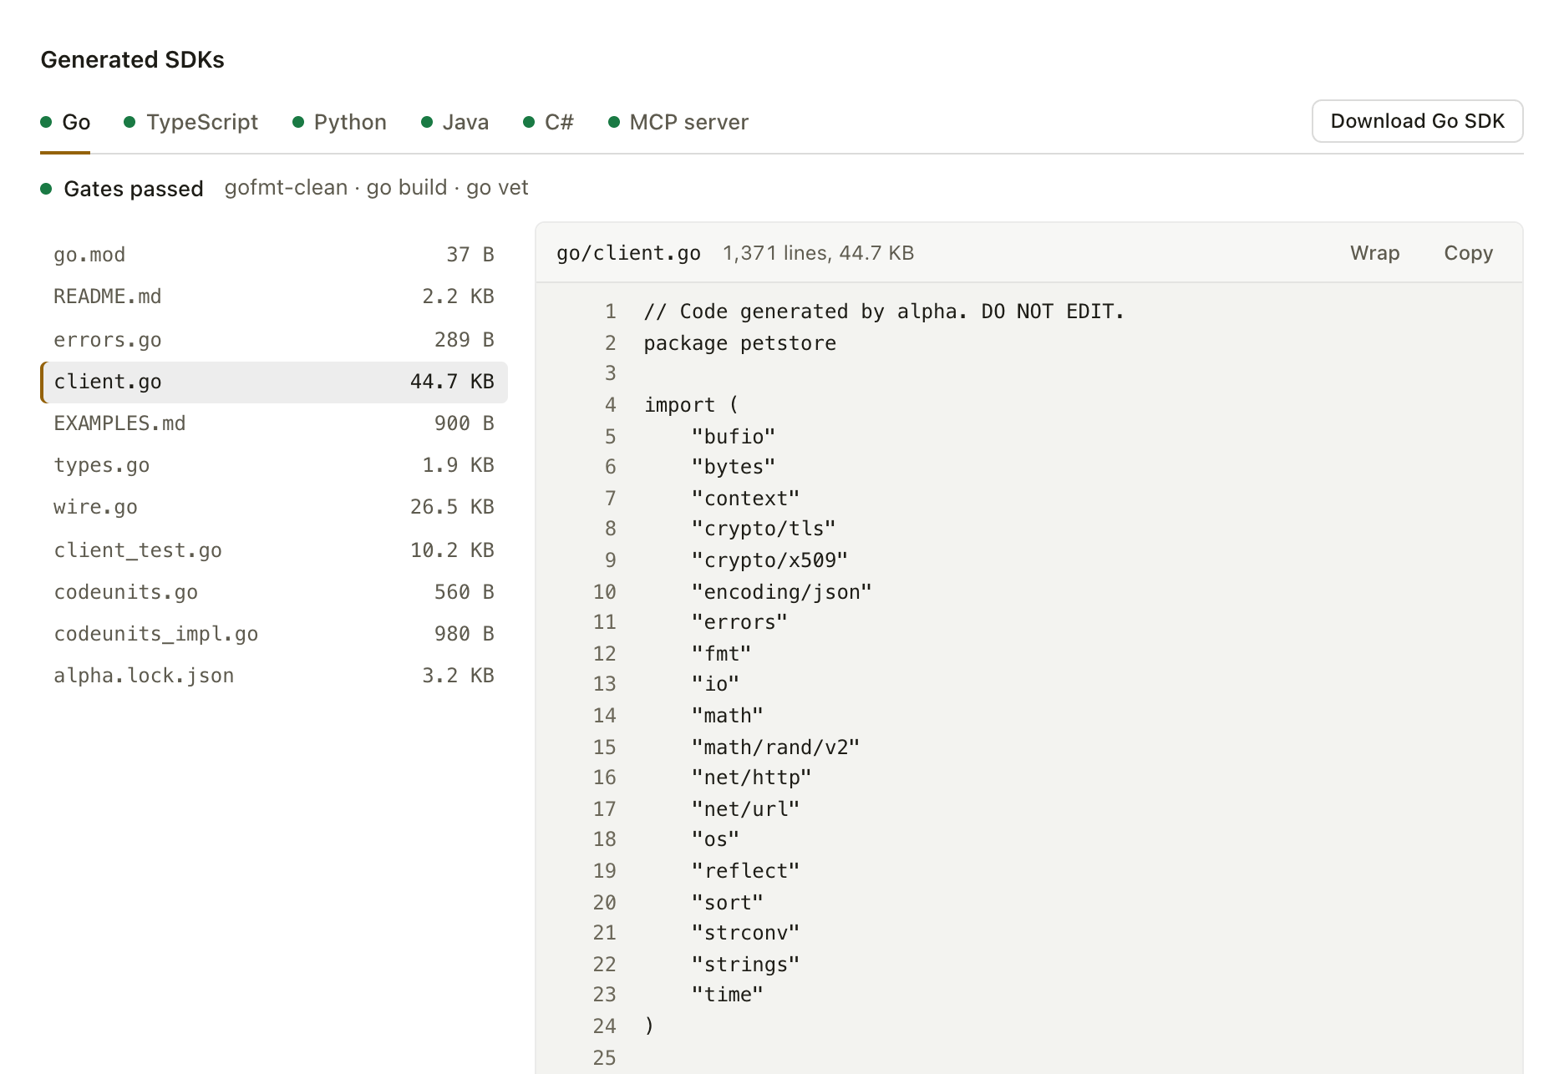This screenshot has height=1074, width=1564.
Task: Click the green Gates passed status dot
Action: point(47,189)
